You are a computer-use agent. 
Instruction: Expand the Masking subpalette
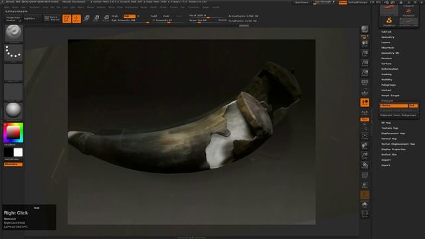tap(386, 74)
